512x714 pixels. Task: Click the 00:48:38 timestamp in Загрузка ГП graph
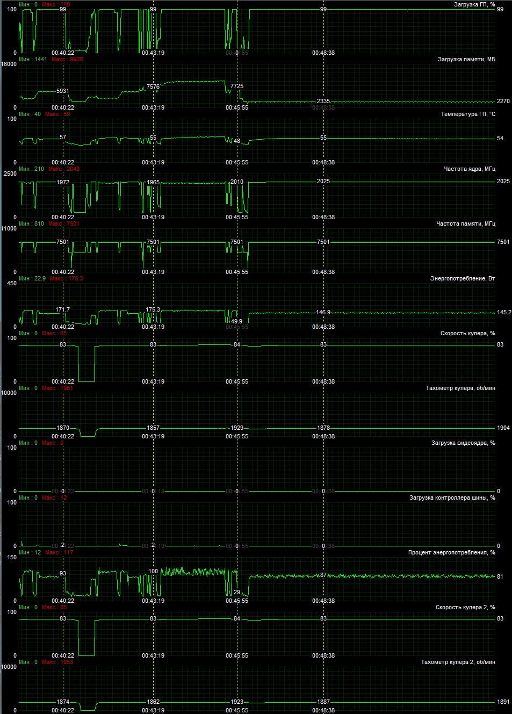point(323,53)
